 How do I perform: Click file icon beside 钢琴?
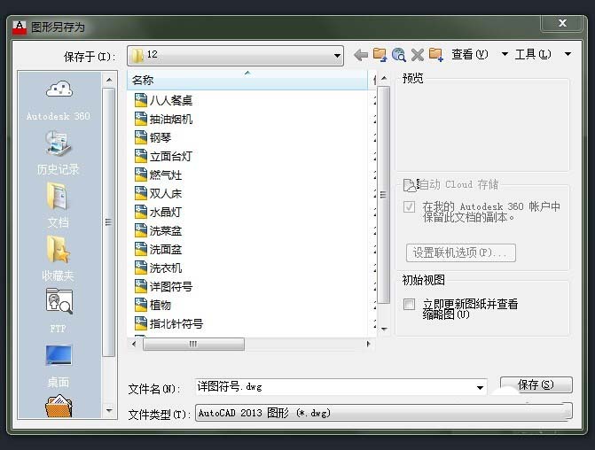click(x=141, y=137)
